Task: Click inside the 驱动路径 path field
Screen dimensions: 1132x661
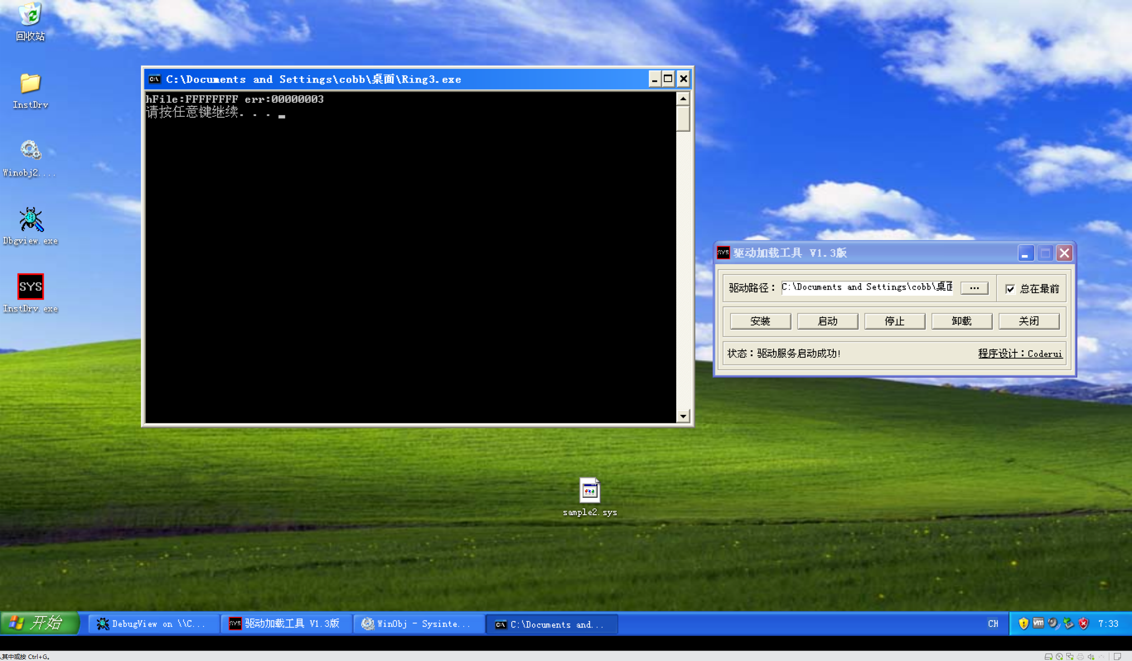Action: tap(867, 287)
